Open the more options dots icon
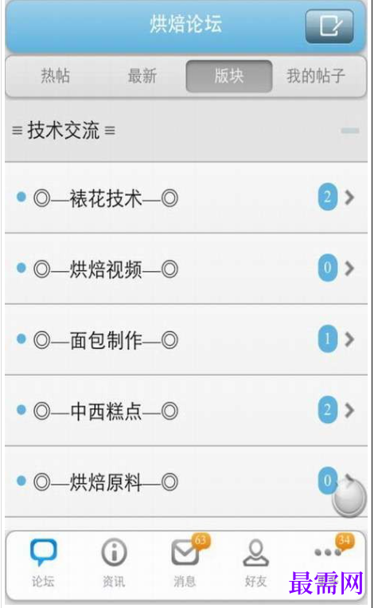378x608 pixels. point(328,552)
